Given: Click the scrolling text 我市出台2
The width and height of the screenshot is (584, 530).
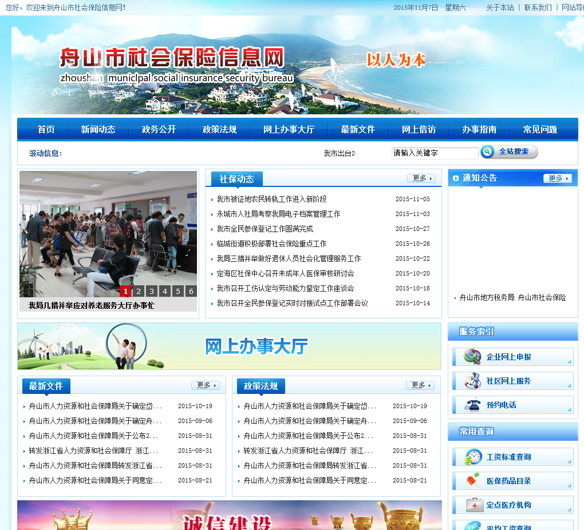Looking at the screenshot, I should 340,153.
